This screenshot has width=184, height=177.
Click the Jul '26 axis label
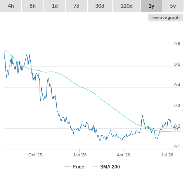(x=167, y=155)
